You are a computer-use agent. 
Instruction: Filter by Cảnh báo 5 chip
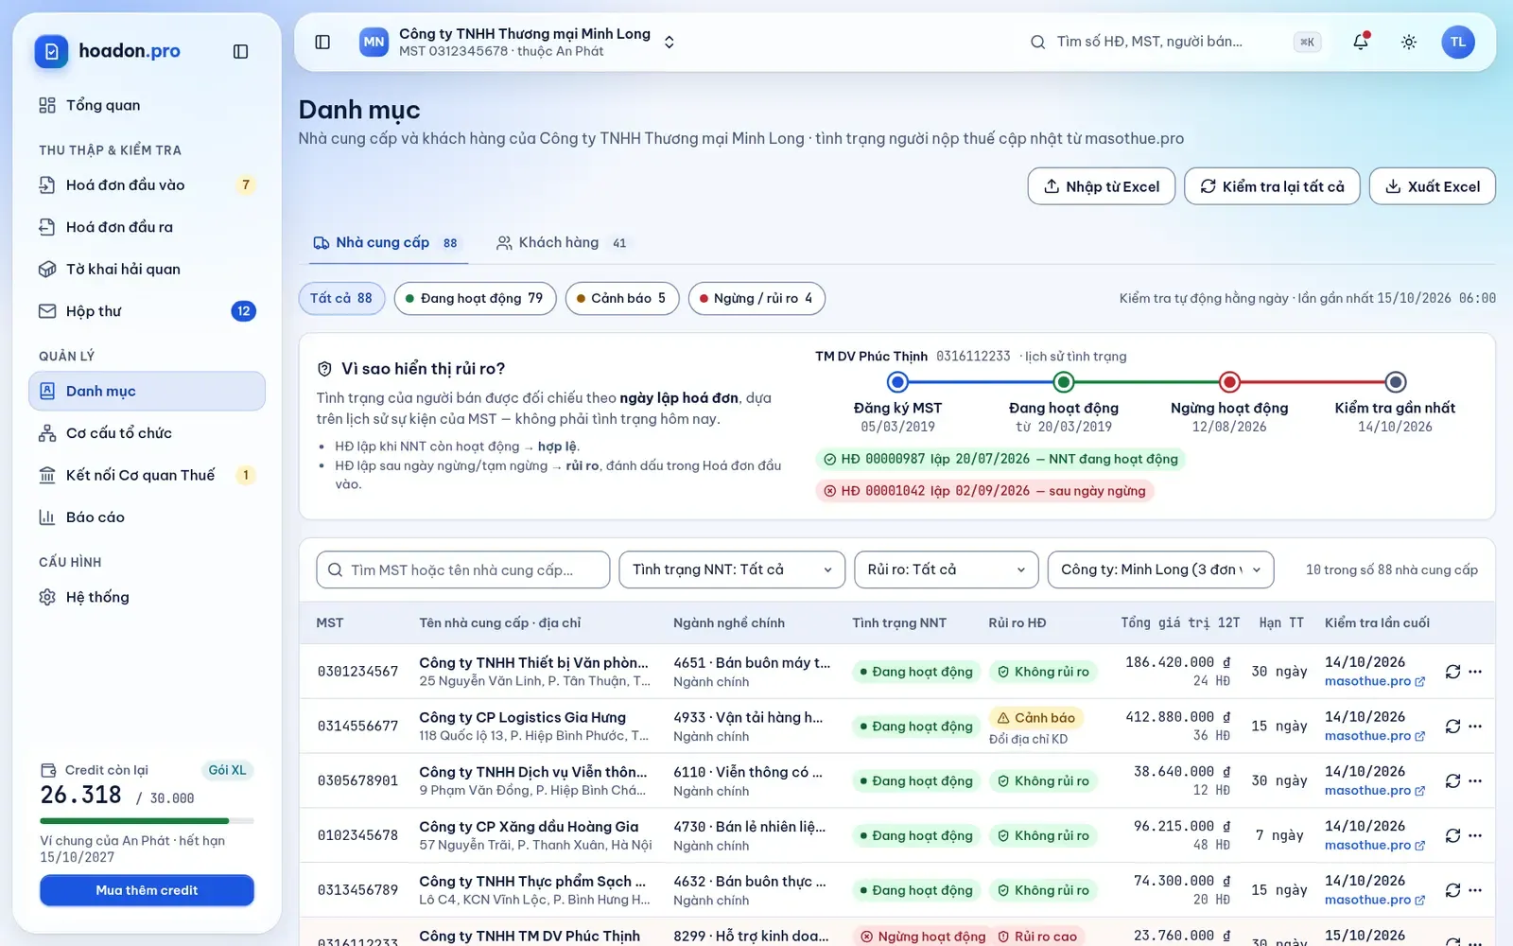click(x=621, y=298)
